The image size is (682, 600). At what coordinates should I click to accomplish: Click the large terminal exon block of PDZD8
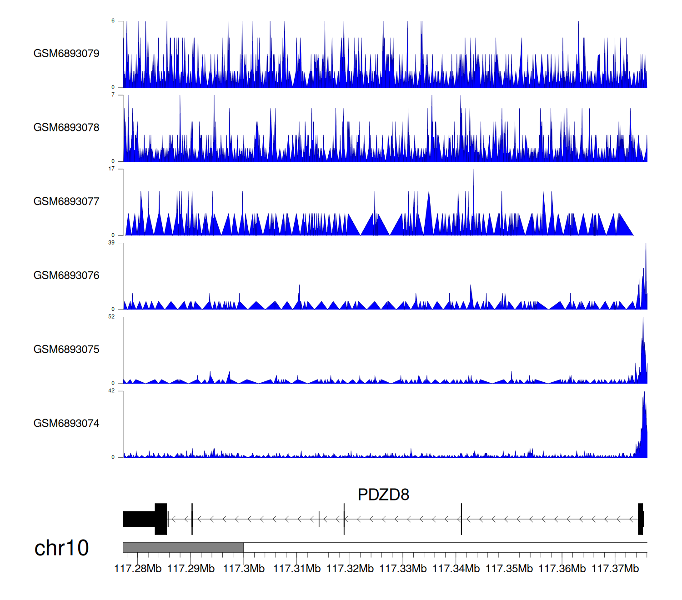pos(145,519)
